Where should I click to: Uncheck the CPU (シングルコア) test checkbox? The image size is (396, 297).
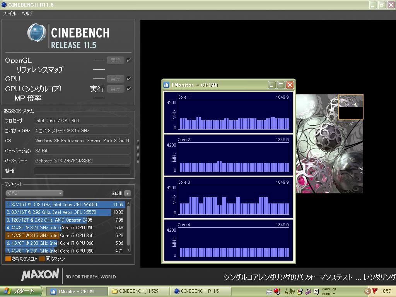pyautogui.click(x=129, y=89)
